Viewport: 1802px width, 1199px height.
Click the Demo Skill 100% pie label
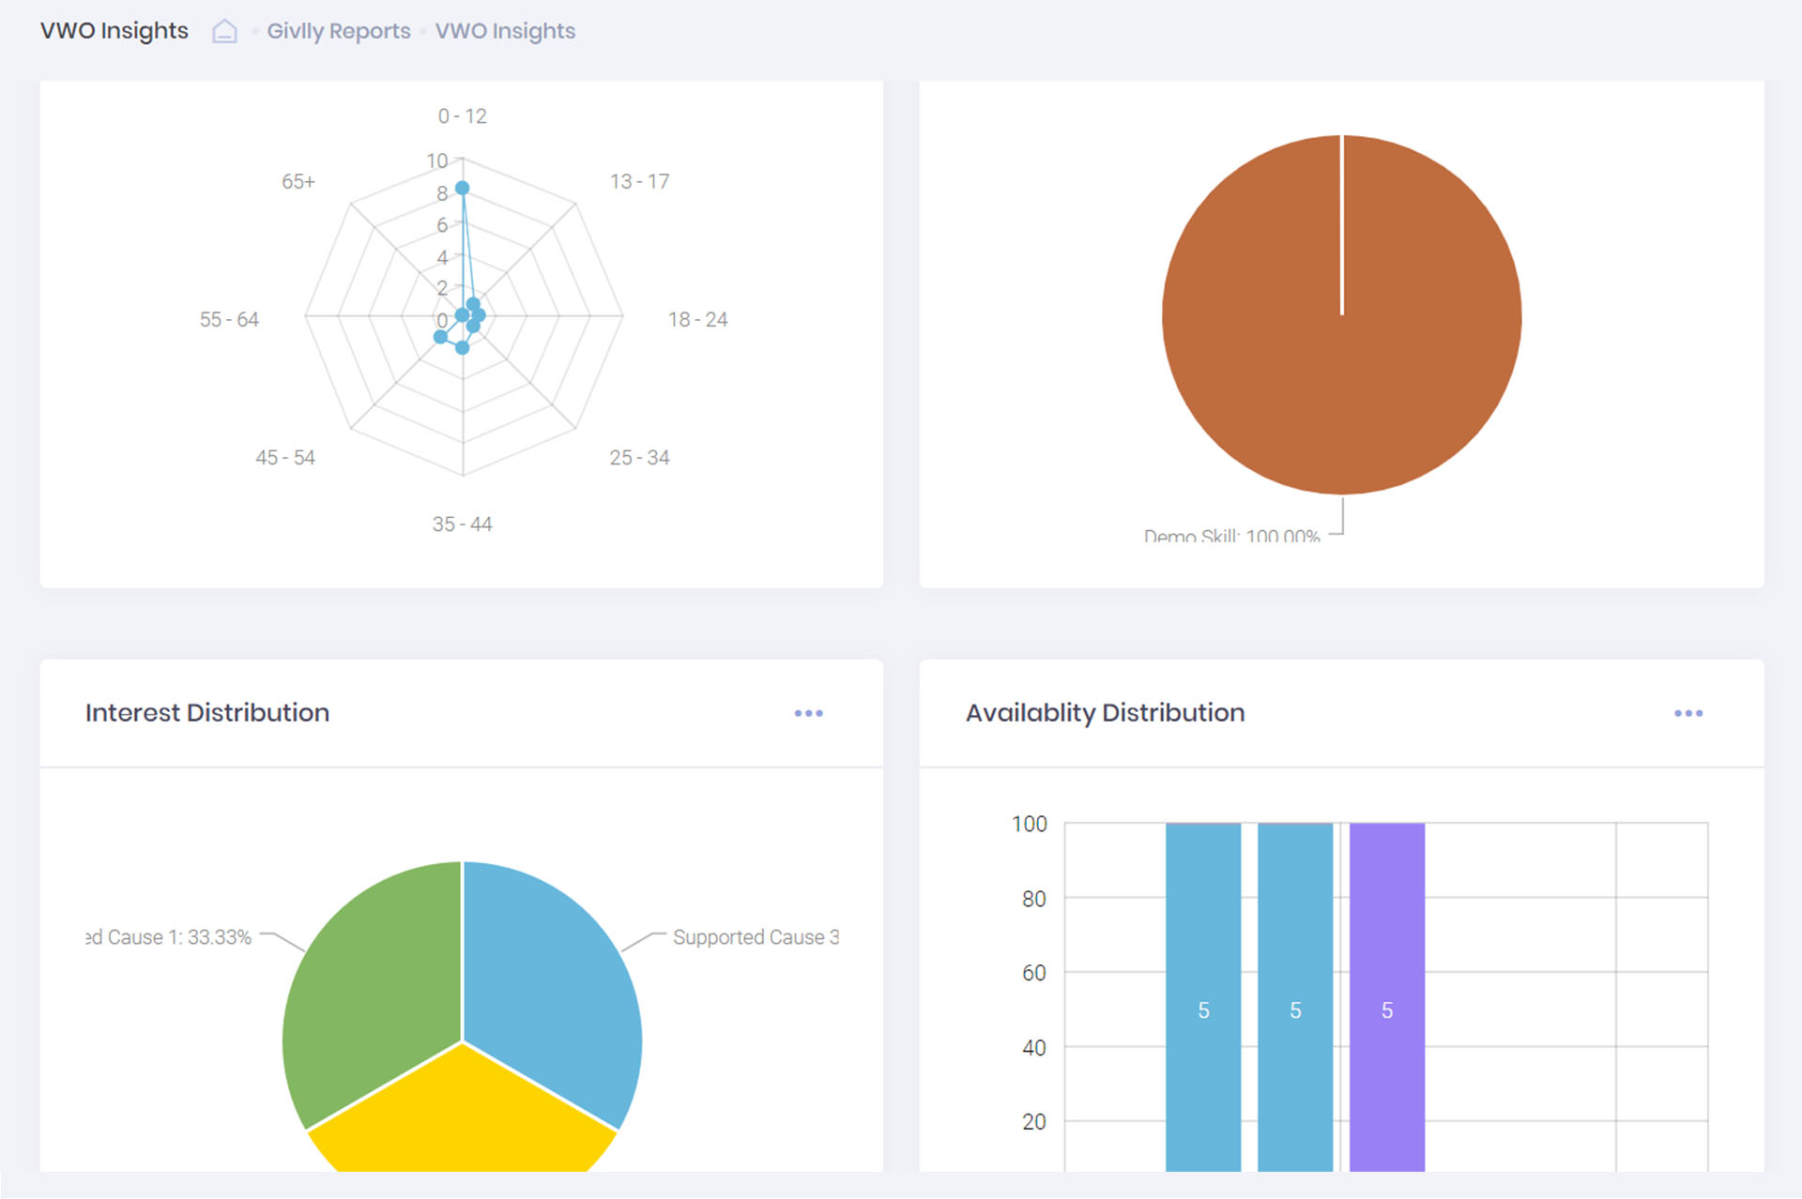(1231, 536)
